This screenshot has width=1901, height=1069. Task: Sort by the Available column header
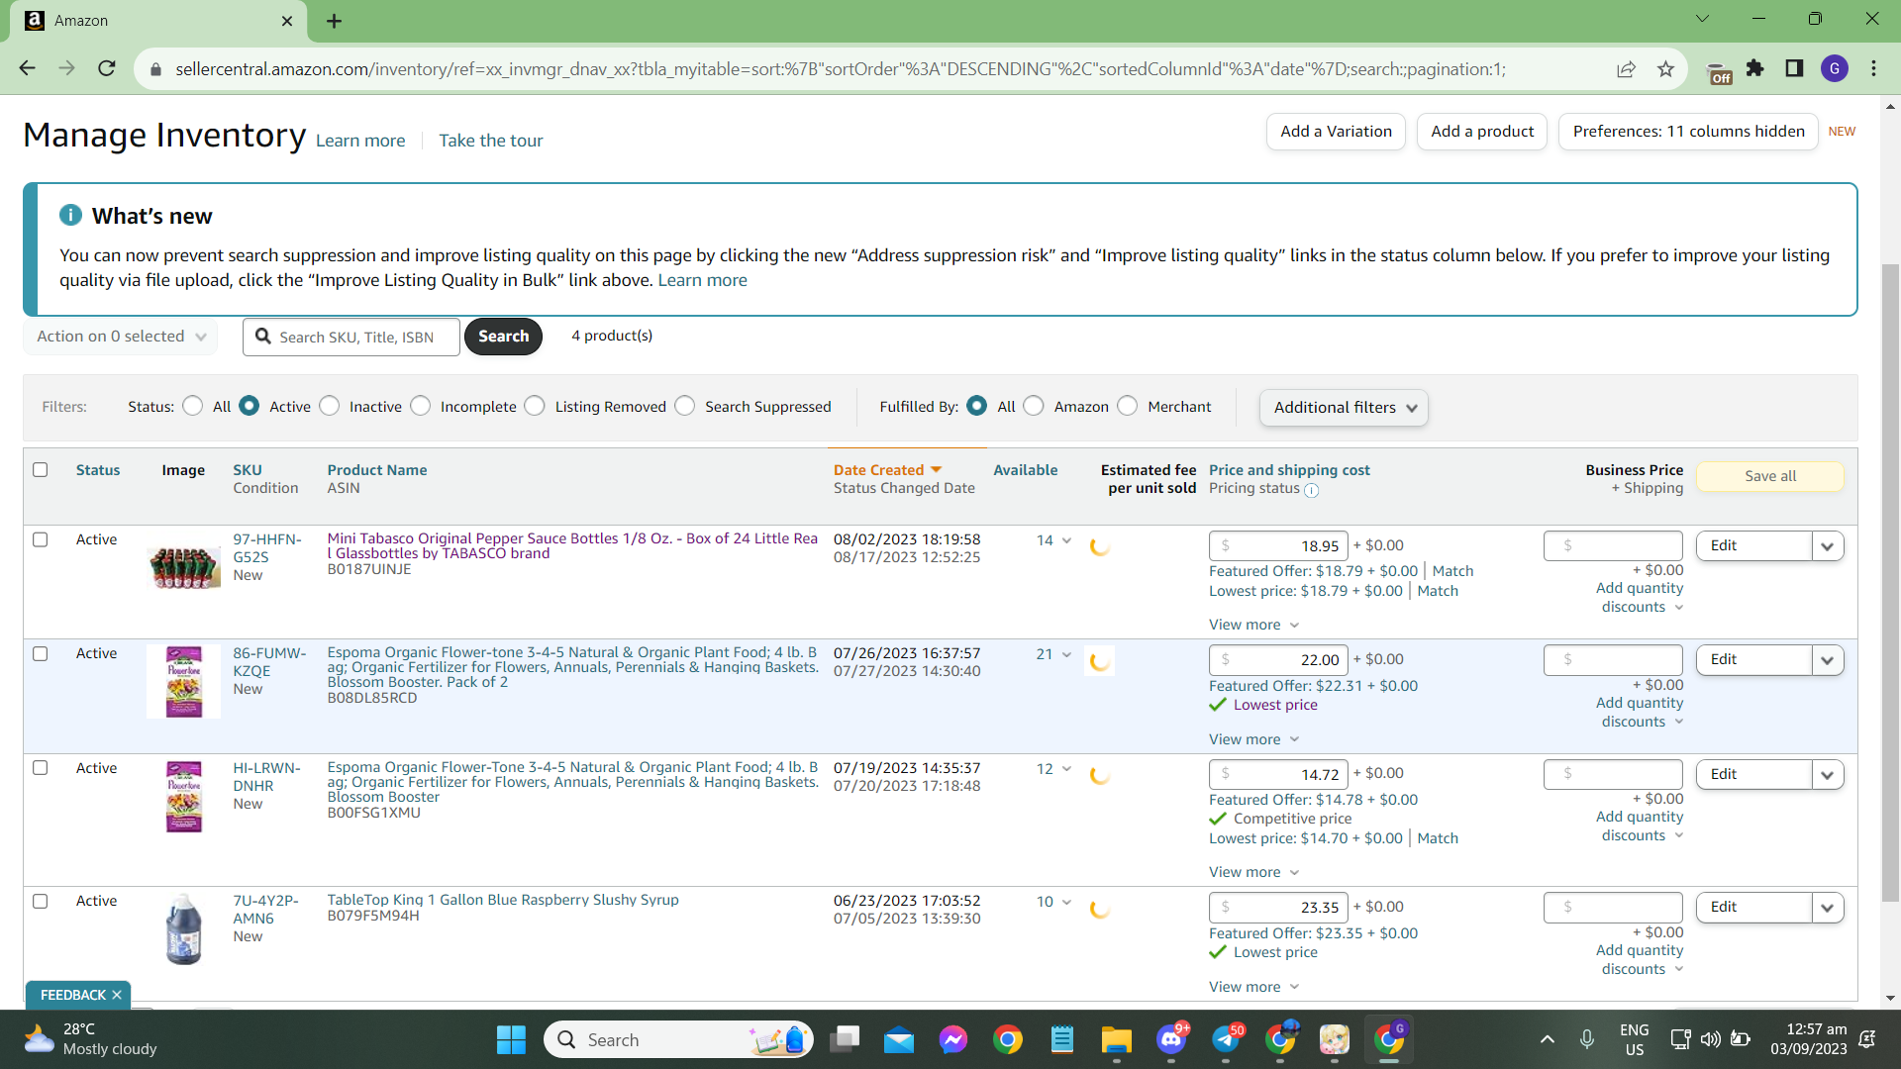point(1026,470)
